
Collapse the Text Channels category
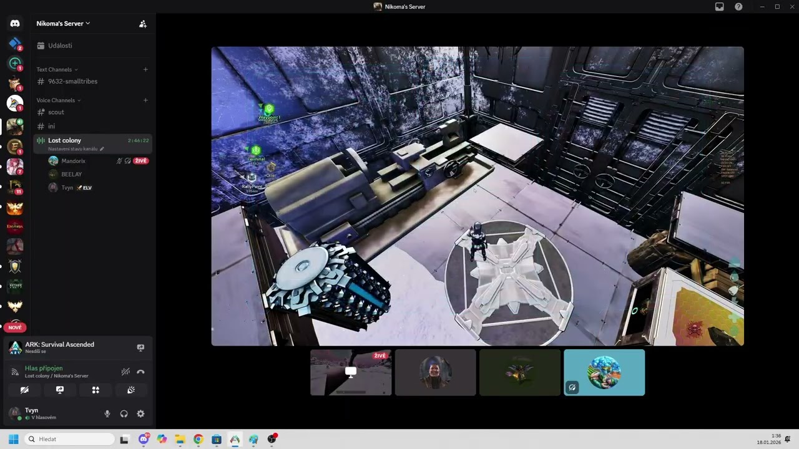click(57, 69)
